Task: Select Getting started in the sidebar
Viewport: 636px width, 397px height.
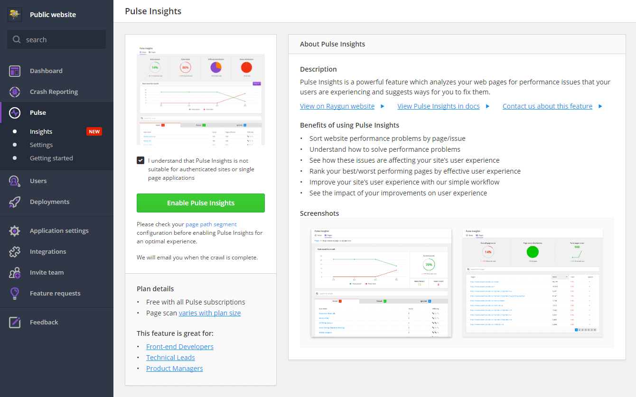Action: click(x=51, y=157)
